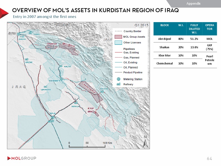Click the Khor Mor label on the map
Image resolution: width=221 pixels, height=166 pixels.
[x=91, y=110]
